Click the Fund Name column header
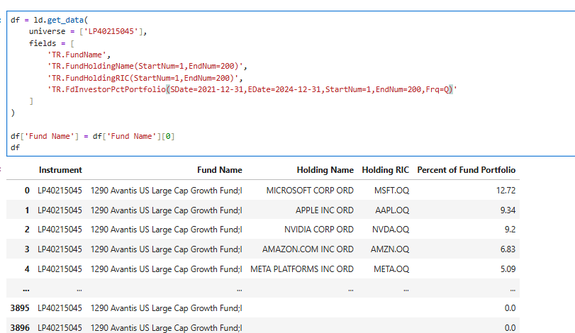This screenshot has height=333, width=575. click(219, 170)
